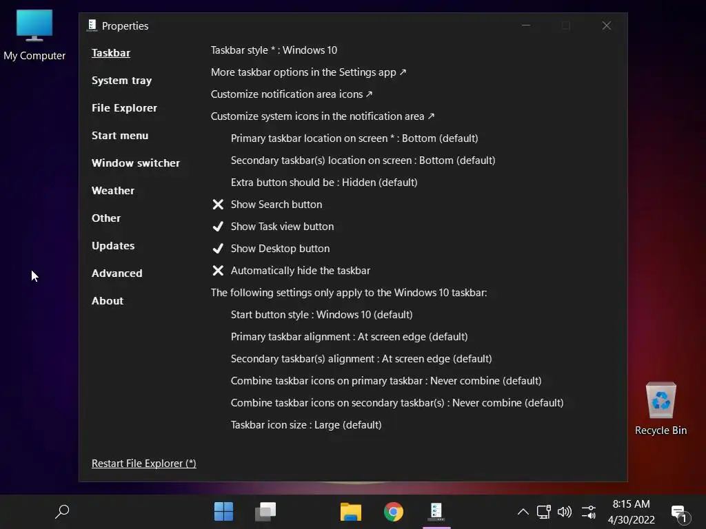
Task: Toggle Show Task view button
Action: tap(273, 226)
